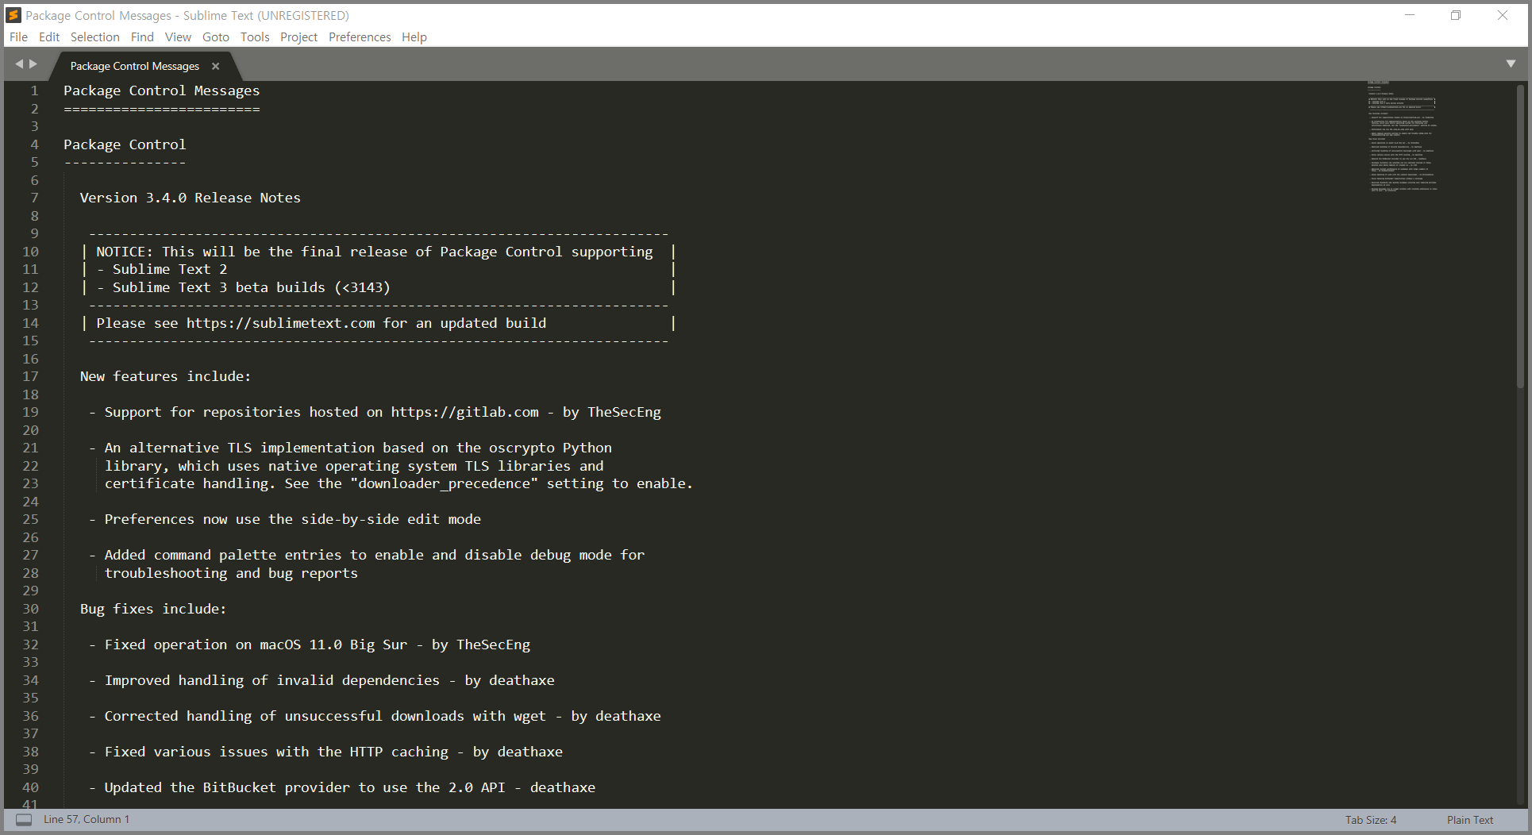Click 'troubleshooting and bug reports' line
Image resolution: width=1532 pixels, height=835 pixels.
tap(231, 573)
